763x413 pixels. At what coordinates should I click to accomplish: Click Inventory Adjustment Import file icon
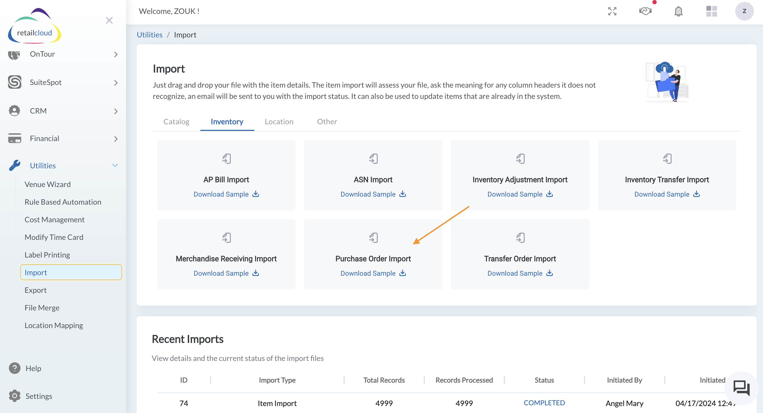point(520,158)
